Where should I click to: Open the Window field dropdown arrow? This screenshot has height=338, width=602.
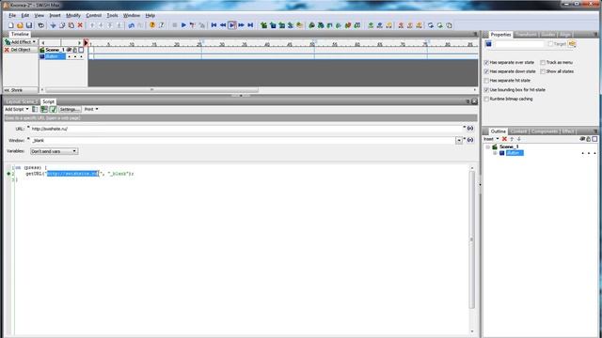point(459,141)
